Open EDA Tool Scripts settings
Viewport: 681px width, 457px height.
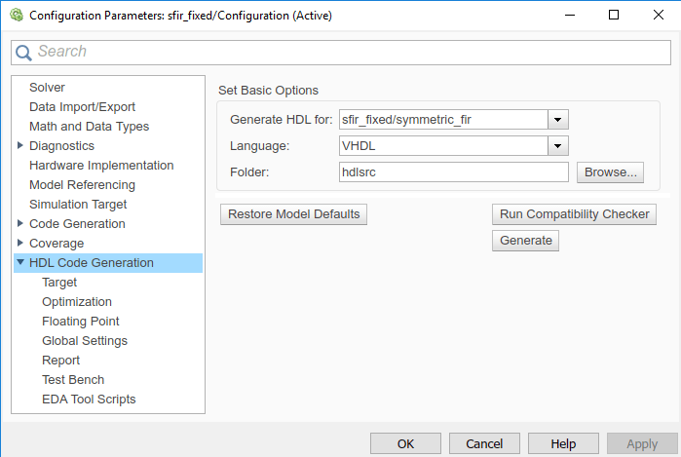pos(89,399)
